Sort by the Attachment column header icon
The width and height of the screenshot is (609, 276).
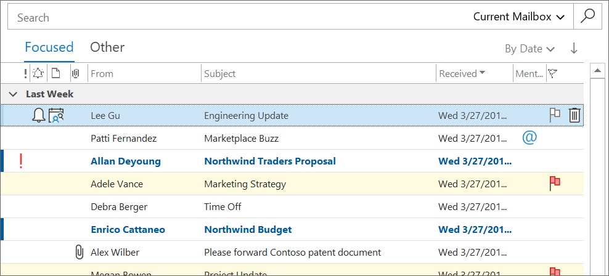(x=75, y=74)
